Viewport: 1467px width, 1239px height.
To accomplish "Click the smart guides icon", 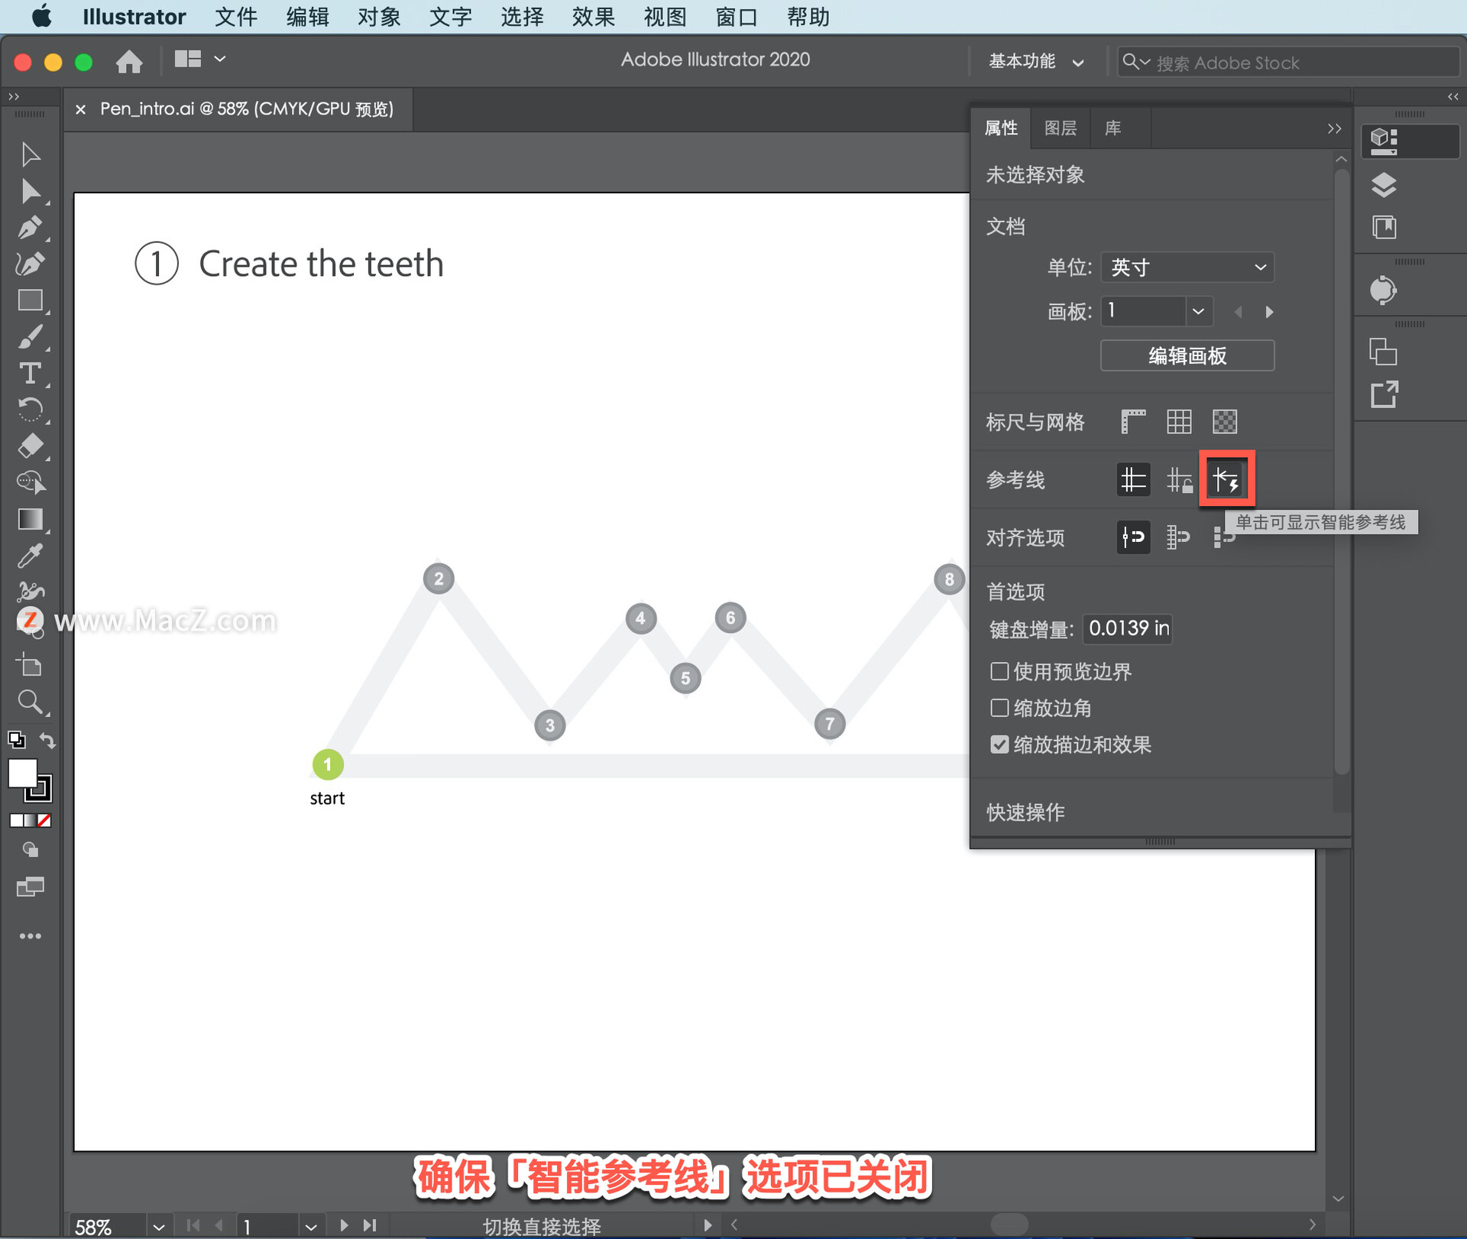I will 1226,479.
